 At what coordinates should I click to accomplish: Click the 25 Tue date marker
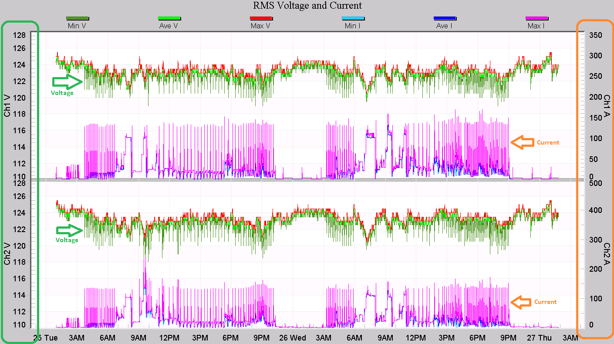[x=46, y=338]
